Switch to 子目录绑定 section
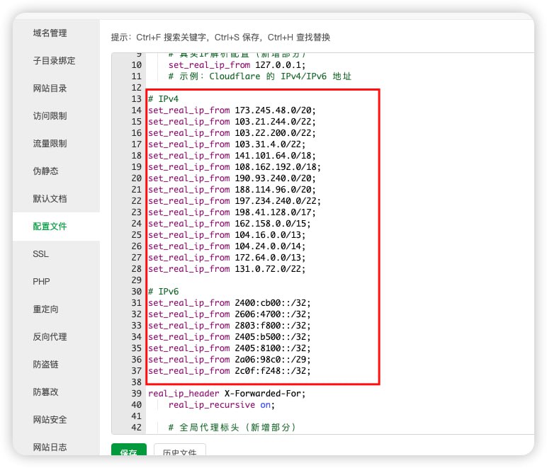The height and width of the screenshot is (468, 547). tap(54, 61)
